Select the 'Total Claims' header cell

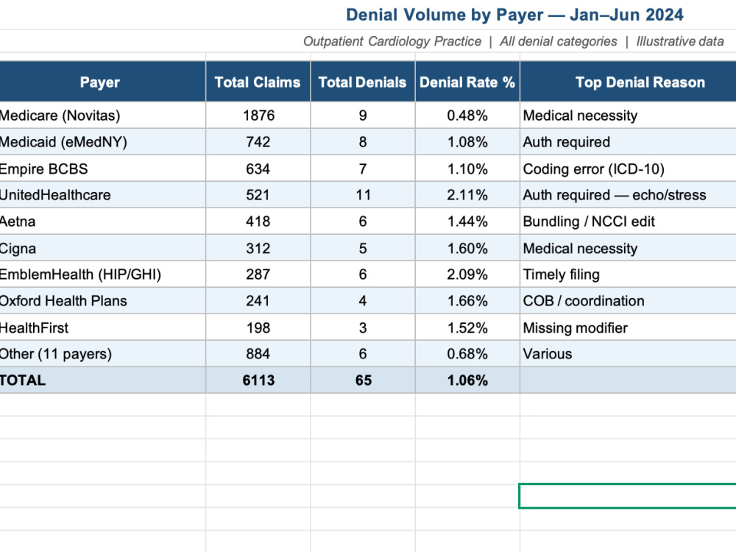[x=258, y=82]
